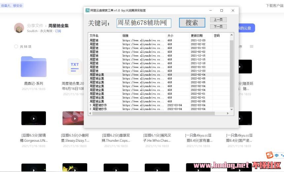Go to previous page with 上一页

(x=218, y=20)
